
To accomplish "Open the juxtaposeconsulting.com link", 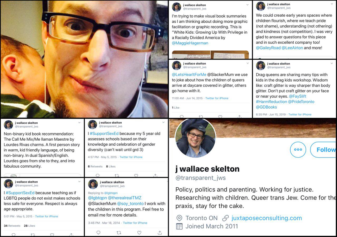I will pyautogui.click(x=266, y=218).
